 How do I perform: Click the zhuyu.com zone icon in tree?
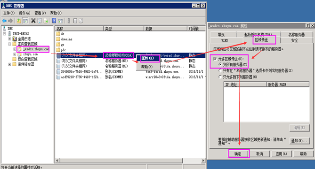tap(19, 54)
